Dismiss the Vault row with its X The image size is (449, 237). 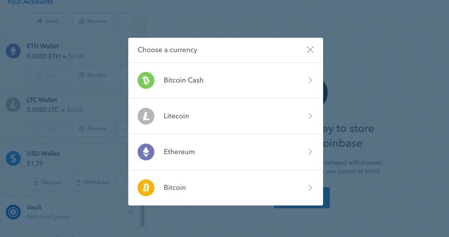[130, 212]
